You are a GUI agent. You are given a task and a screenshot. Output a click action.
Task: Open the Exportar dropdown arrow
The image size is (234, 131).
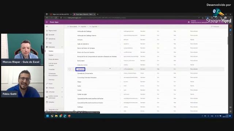[x=98, y=27]
